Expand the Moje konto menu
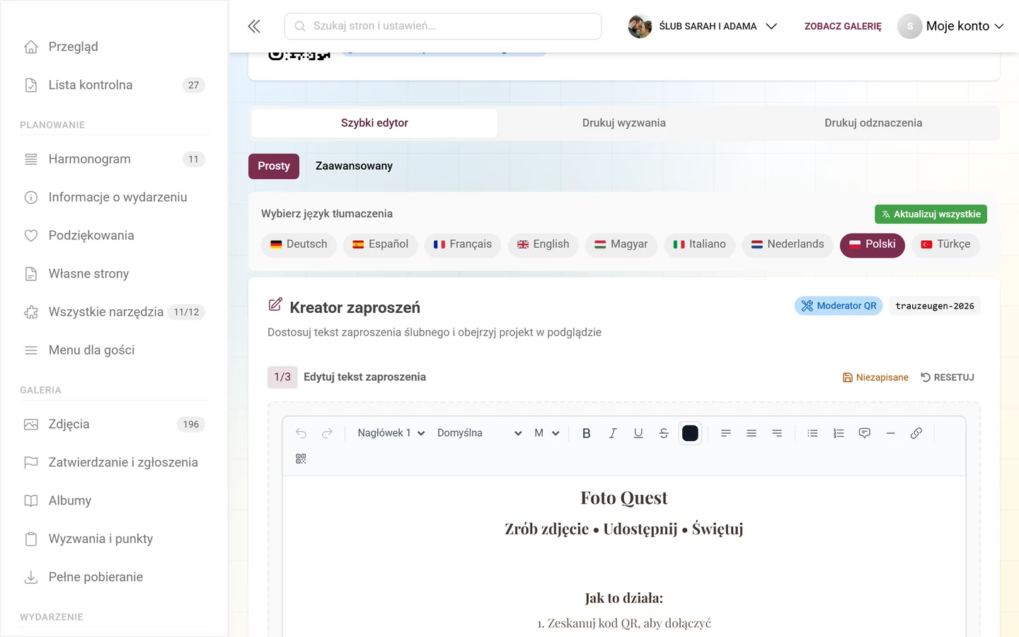 (x=951, y=26)
